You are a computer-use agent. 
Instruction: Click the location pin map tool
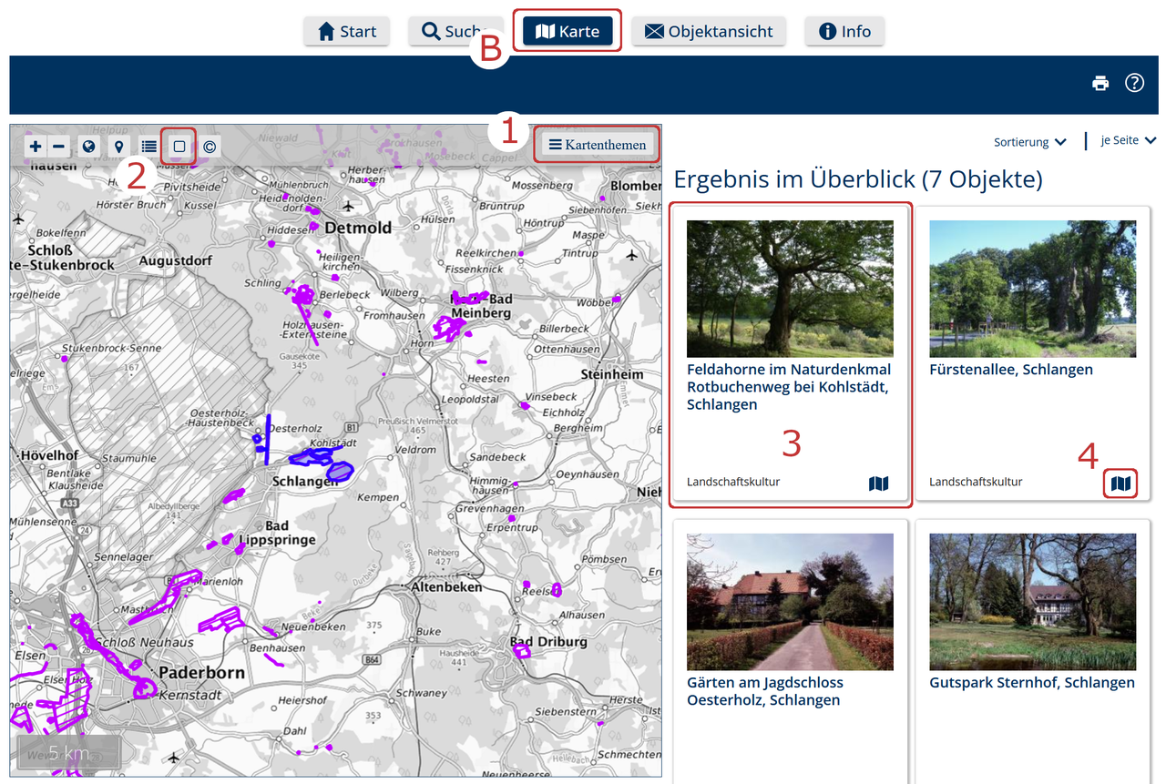pyautogui.click(x=118, y=147)
